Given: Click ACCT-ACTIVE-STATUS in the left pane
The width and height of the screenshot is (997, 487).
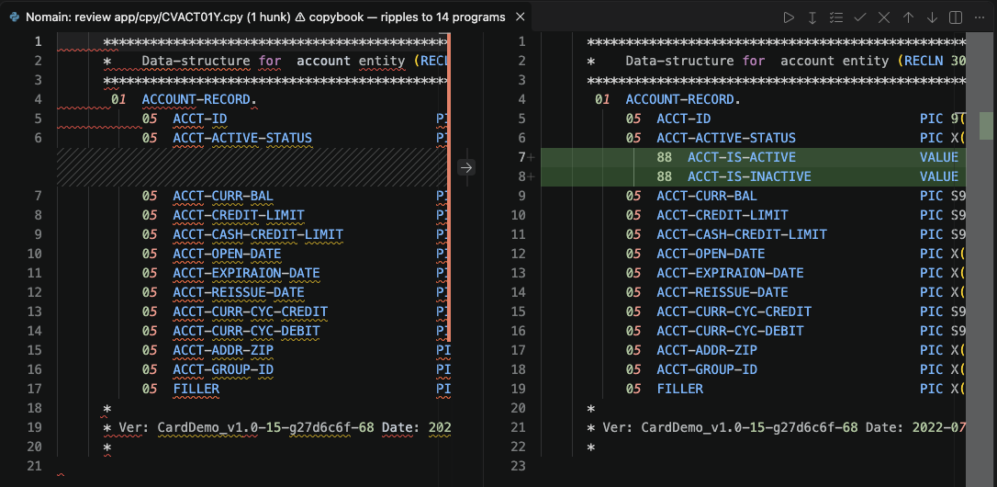Looking at the screenshot, I should point(242,138).
